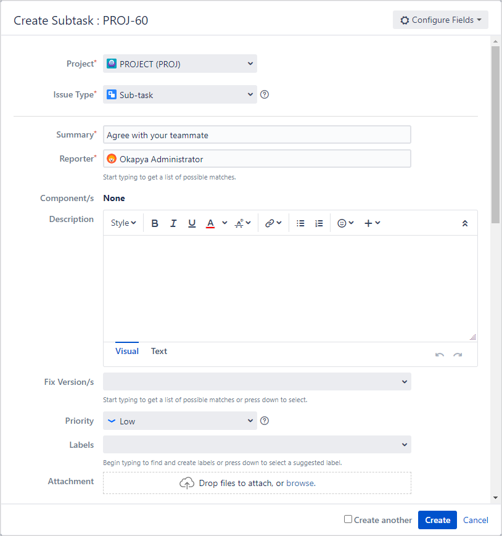Enable the Create another checkbox

click(x=348, y=519)
